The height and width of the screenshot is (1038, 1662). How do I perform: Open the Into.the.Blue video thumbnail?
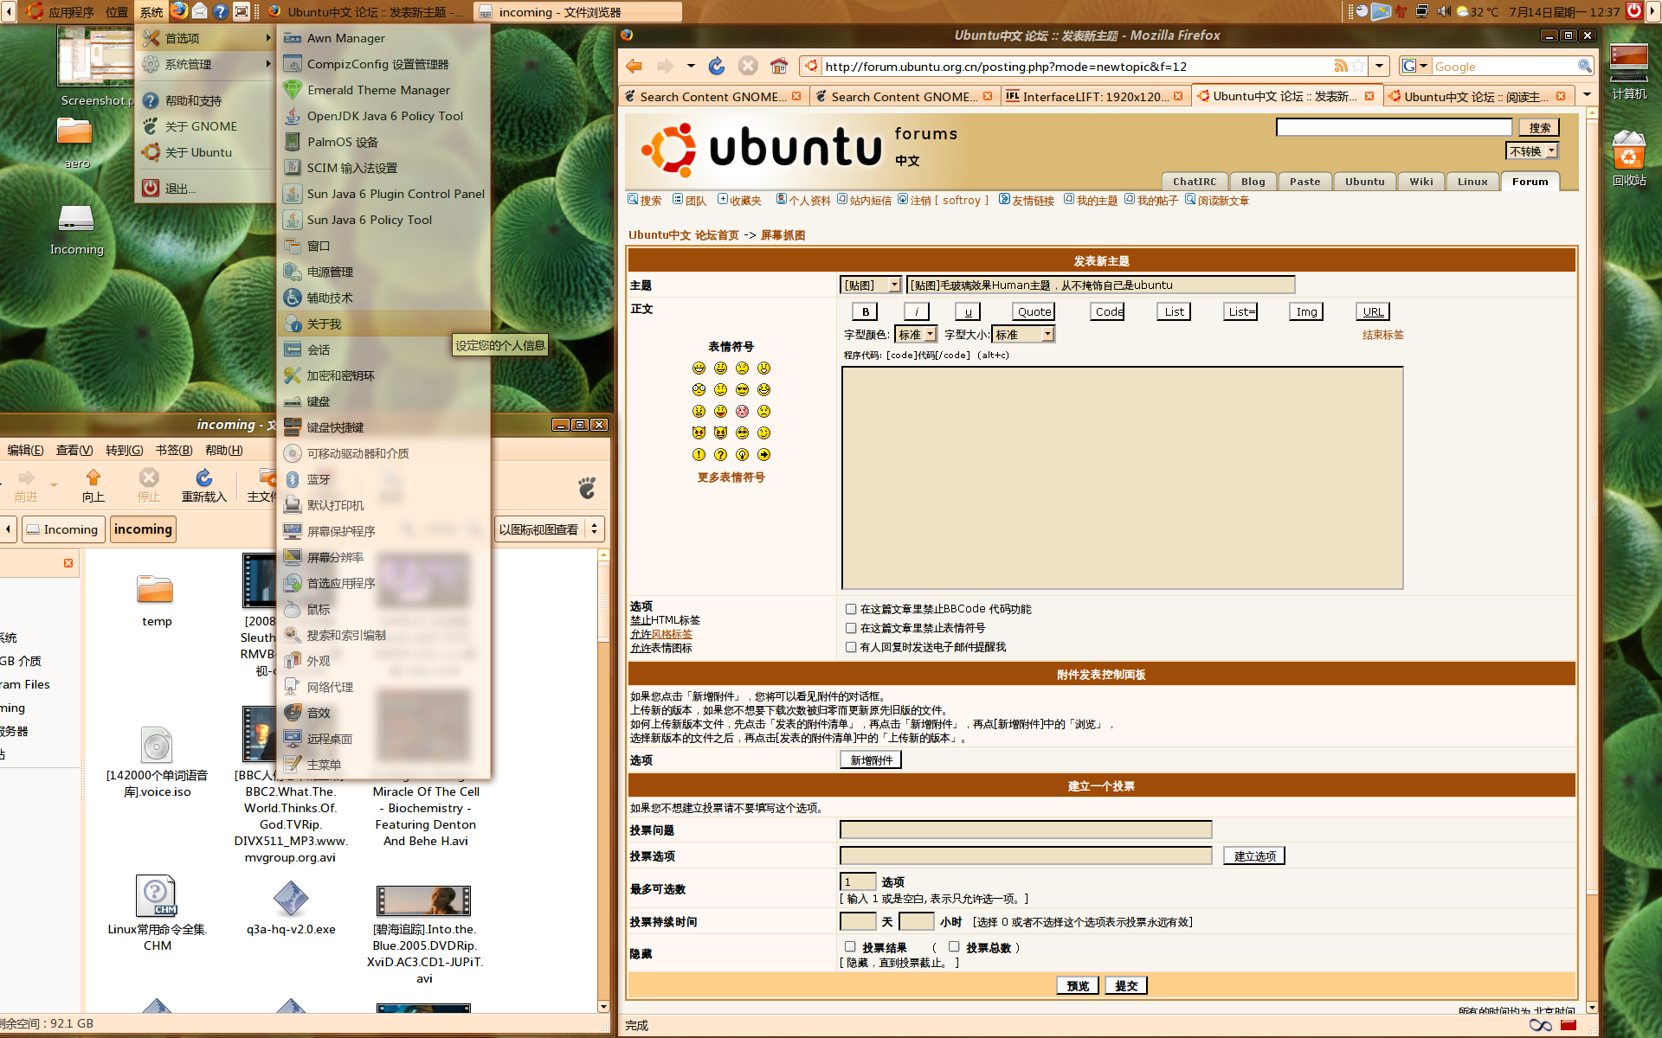424,900
